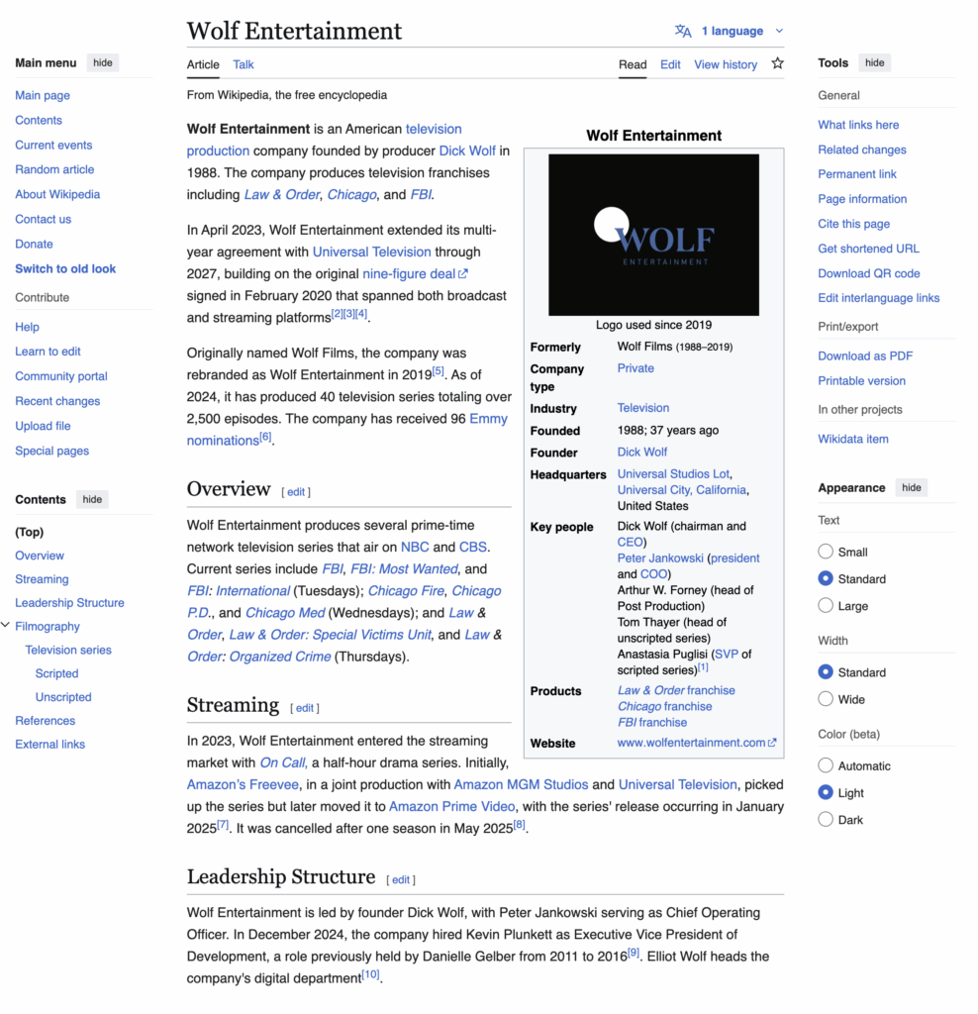Collapse the Filmography contents chevron

point(6,626)
